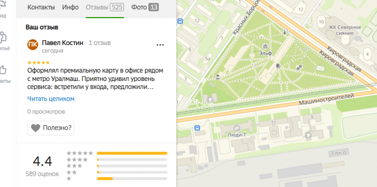Click the Машиностроителей street label
The image size is (377, 187).
326,100
